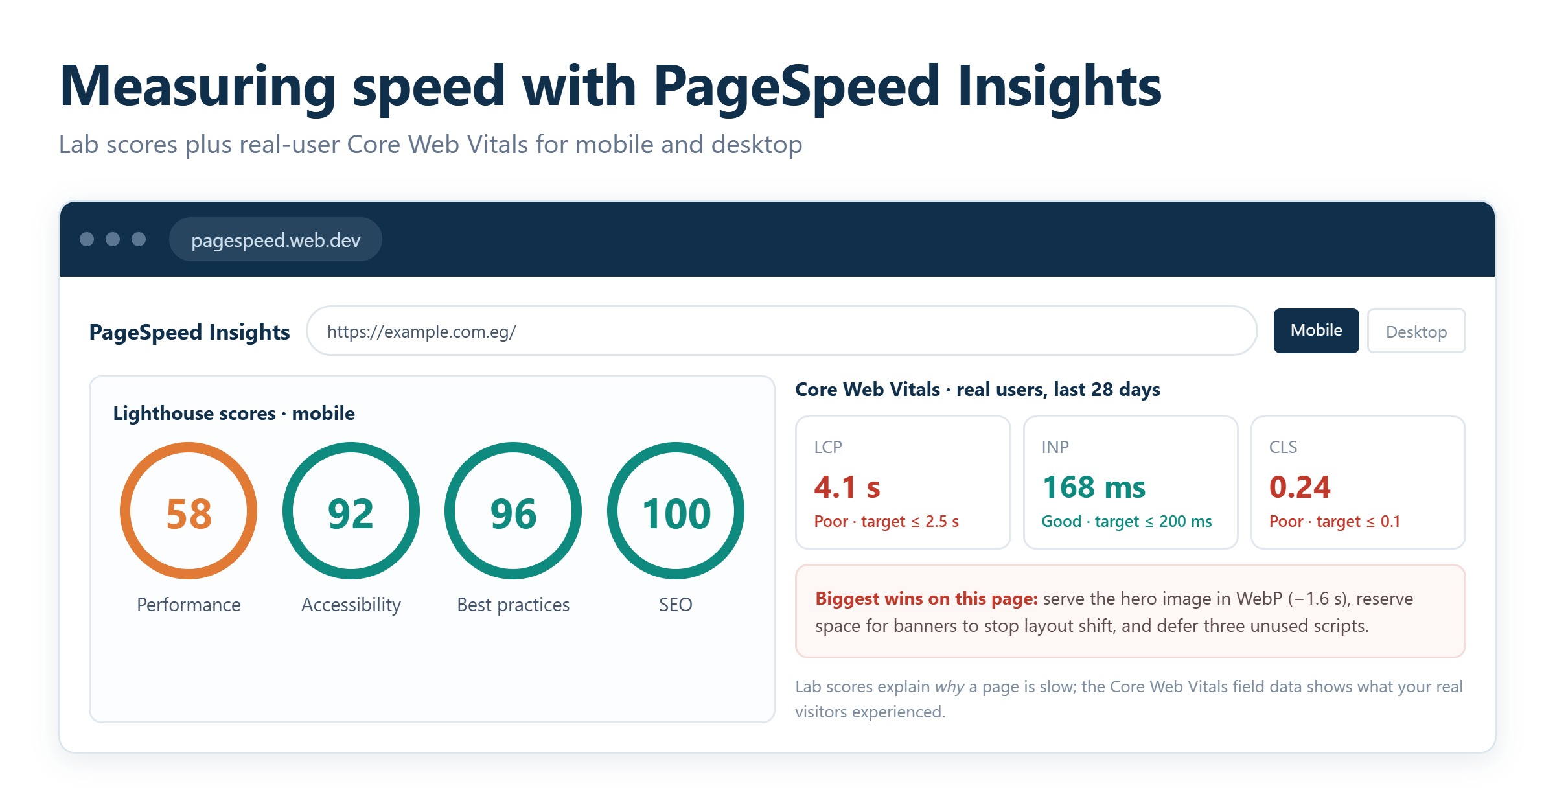
Task: Switch to the Mobile tab
Action: point(1316,331)
